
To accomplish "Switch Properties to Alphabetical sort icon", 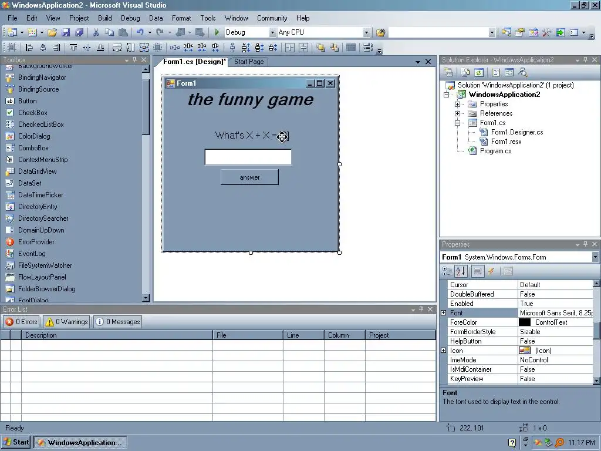I will (x=461, y=271).
